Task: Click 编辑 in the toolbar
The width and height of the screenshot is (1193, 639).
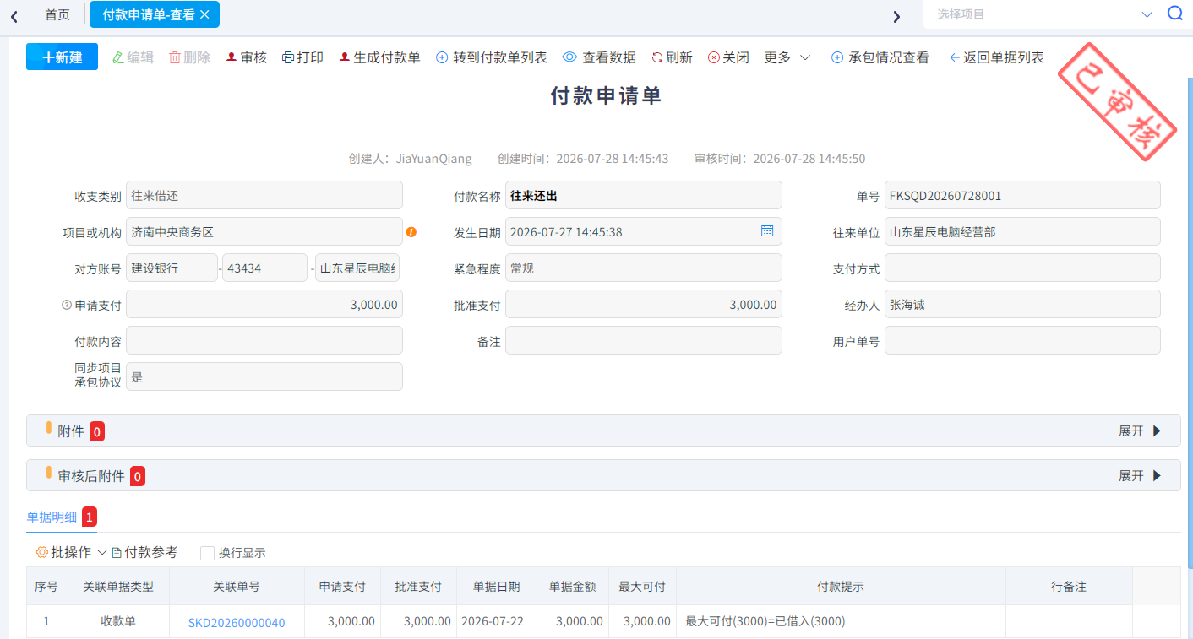Action: pos(133,57)
